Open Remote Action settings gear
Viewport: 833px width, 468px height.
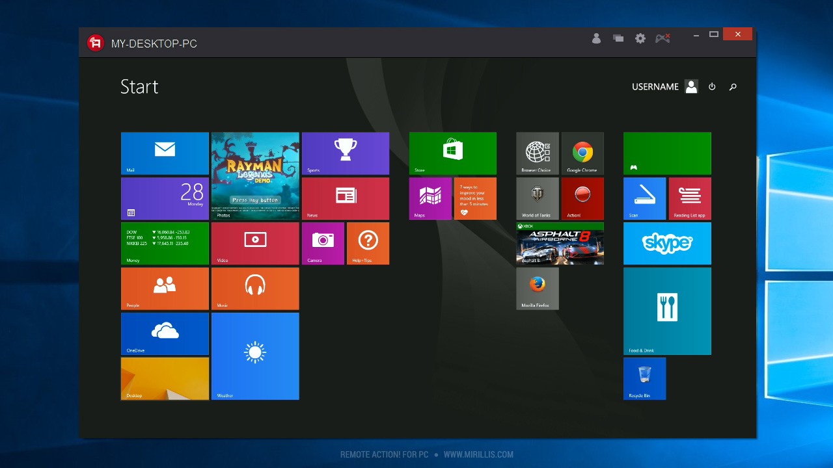[640, 38]
